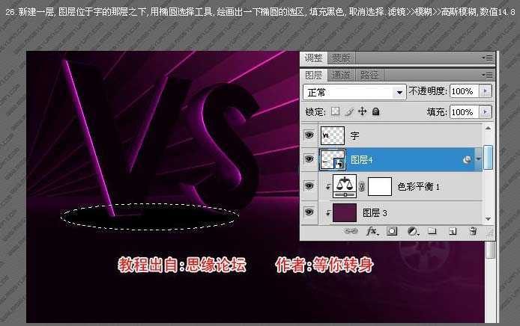
Task: Select the layer name 图层 3
Action: 375,213
